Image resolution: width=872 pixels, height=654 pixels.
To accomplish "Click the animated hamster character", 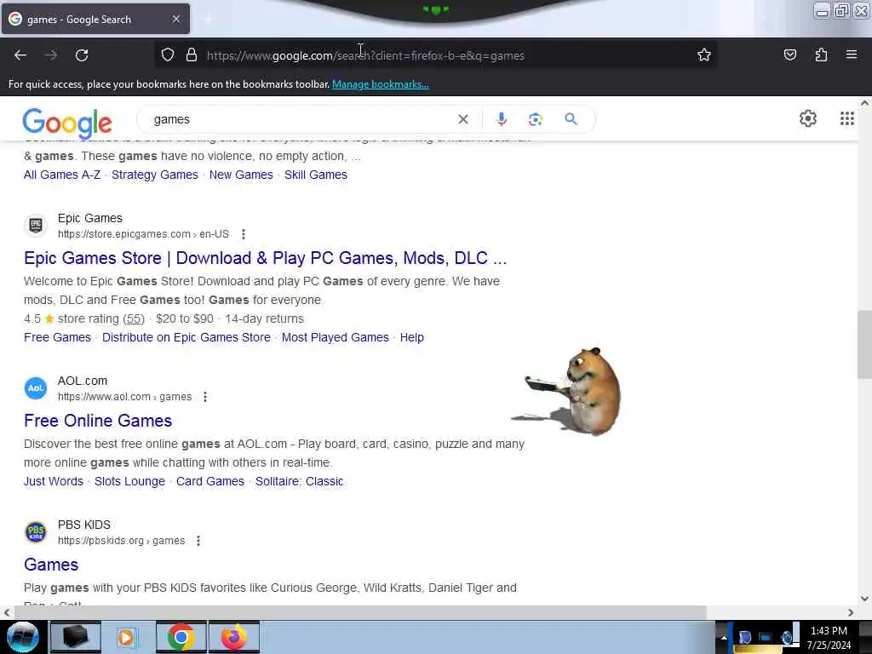I will [x=573, y=390].
